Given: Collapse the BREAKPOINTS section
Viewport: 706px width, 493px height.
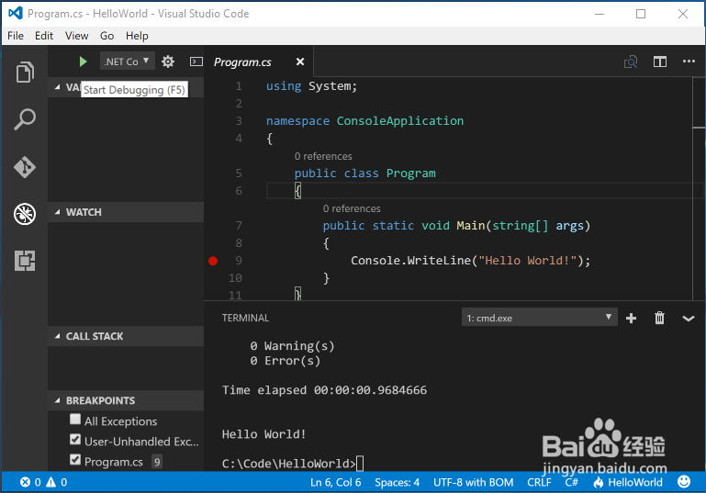Looking at the screenshot, I should tap(126, 400).
